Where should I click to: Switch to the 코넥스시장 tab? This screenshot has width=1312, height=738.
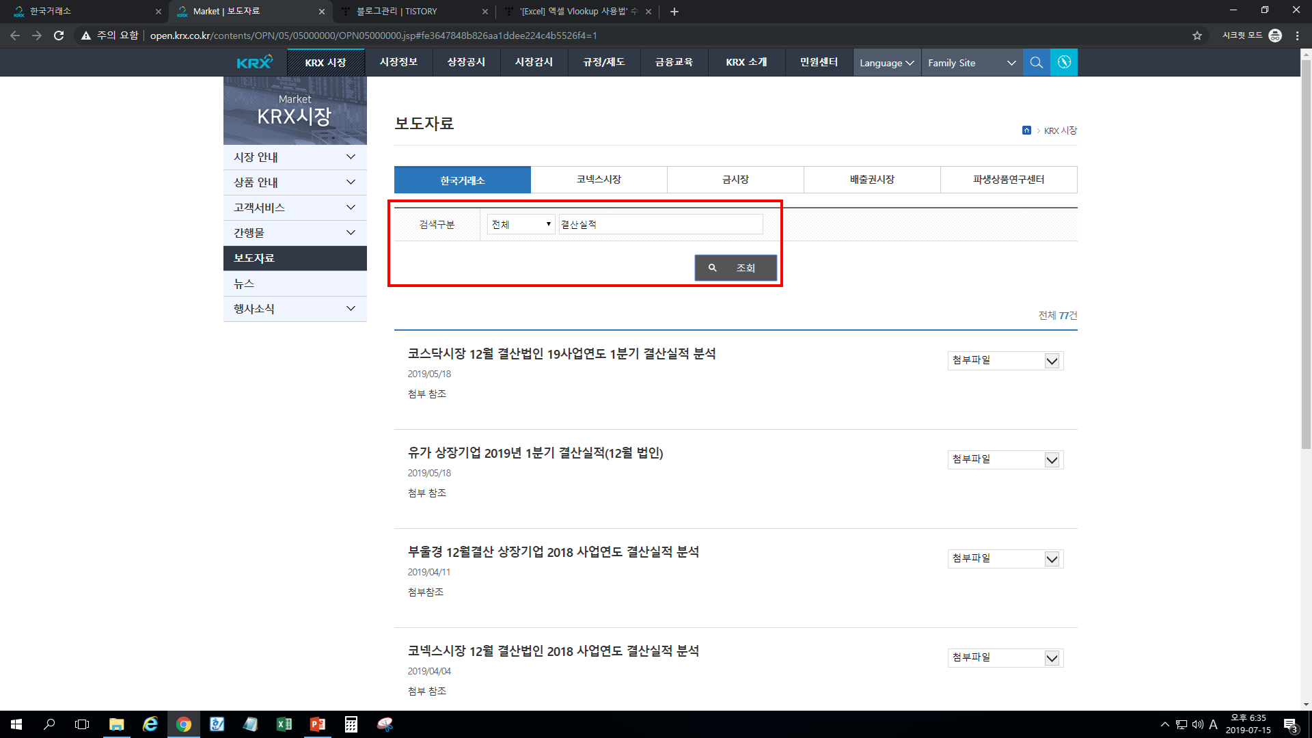pos(599,180)
